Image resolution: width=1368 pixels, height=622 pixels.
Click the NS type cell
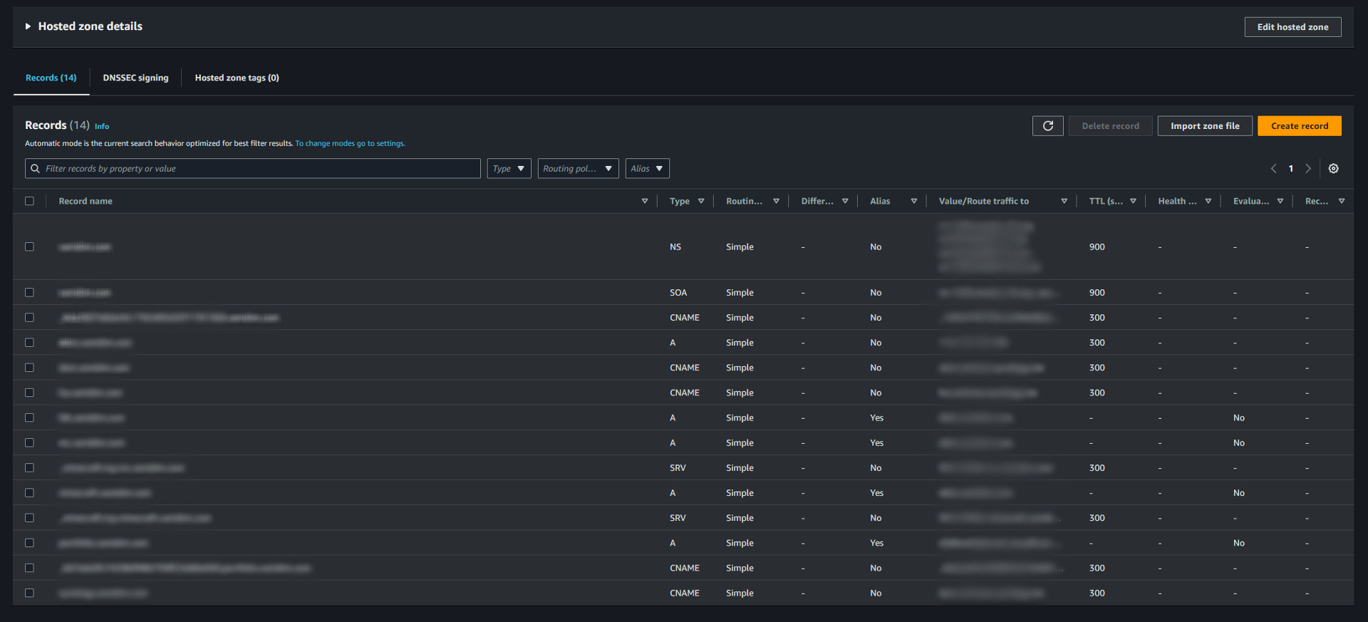(675, 247)
